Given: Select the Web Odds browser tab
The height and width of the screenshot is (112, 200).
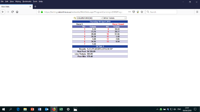Looking at the screenshot, I should click(15, 6).
